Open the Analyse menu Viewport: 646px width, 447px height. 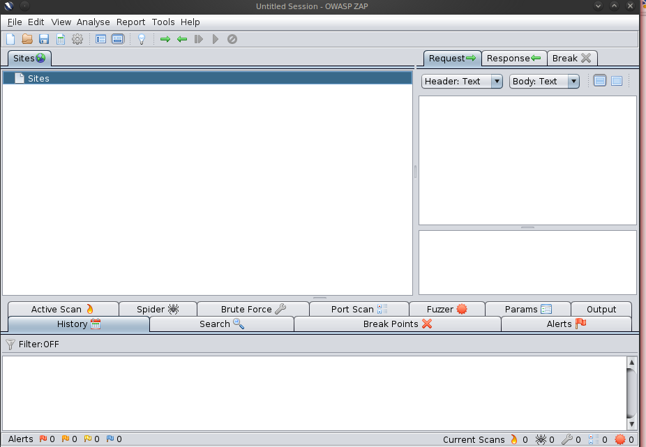[x=93, y=22]
